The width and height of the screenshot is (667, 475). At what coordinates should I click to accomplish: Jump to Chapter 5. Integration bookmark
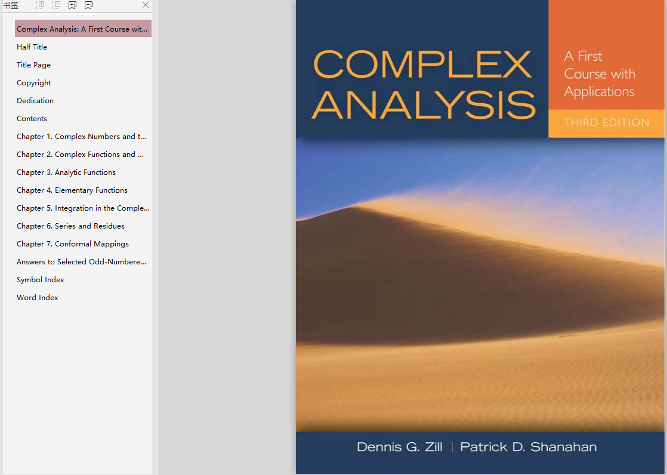click(83, 208)
